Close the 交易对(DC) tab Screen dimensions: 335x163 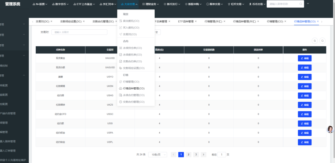pyautogui.click(x=51, y=21)
